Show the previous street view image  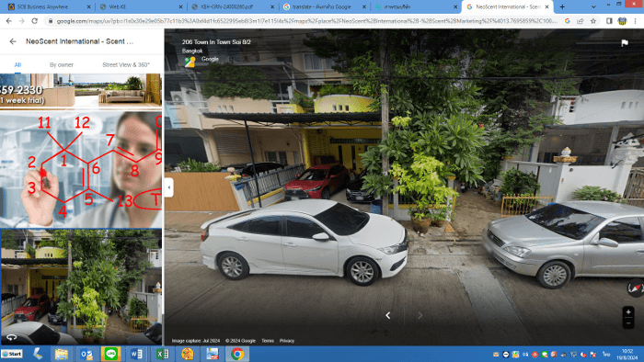pyautogui.click(x=387, y=315)
